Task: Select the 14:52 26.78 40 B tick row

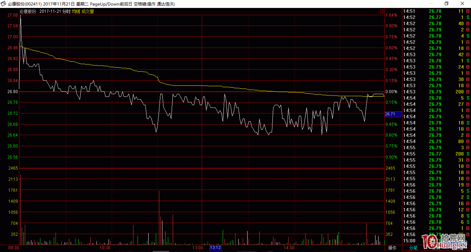Action: (x=437, y=23)
